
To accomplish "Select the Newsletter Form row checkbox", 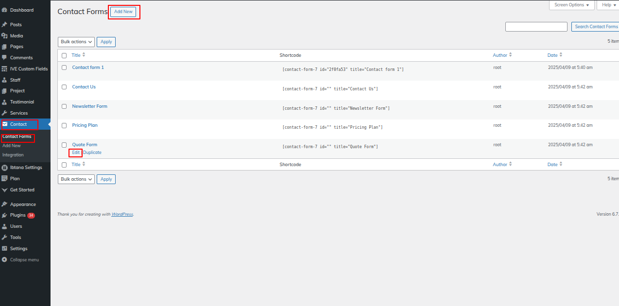I will tap(64, 106).
